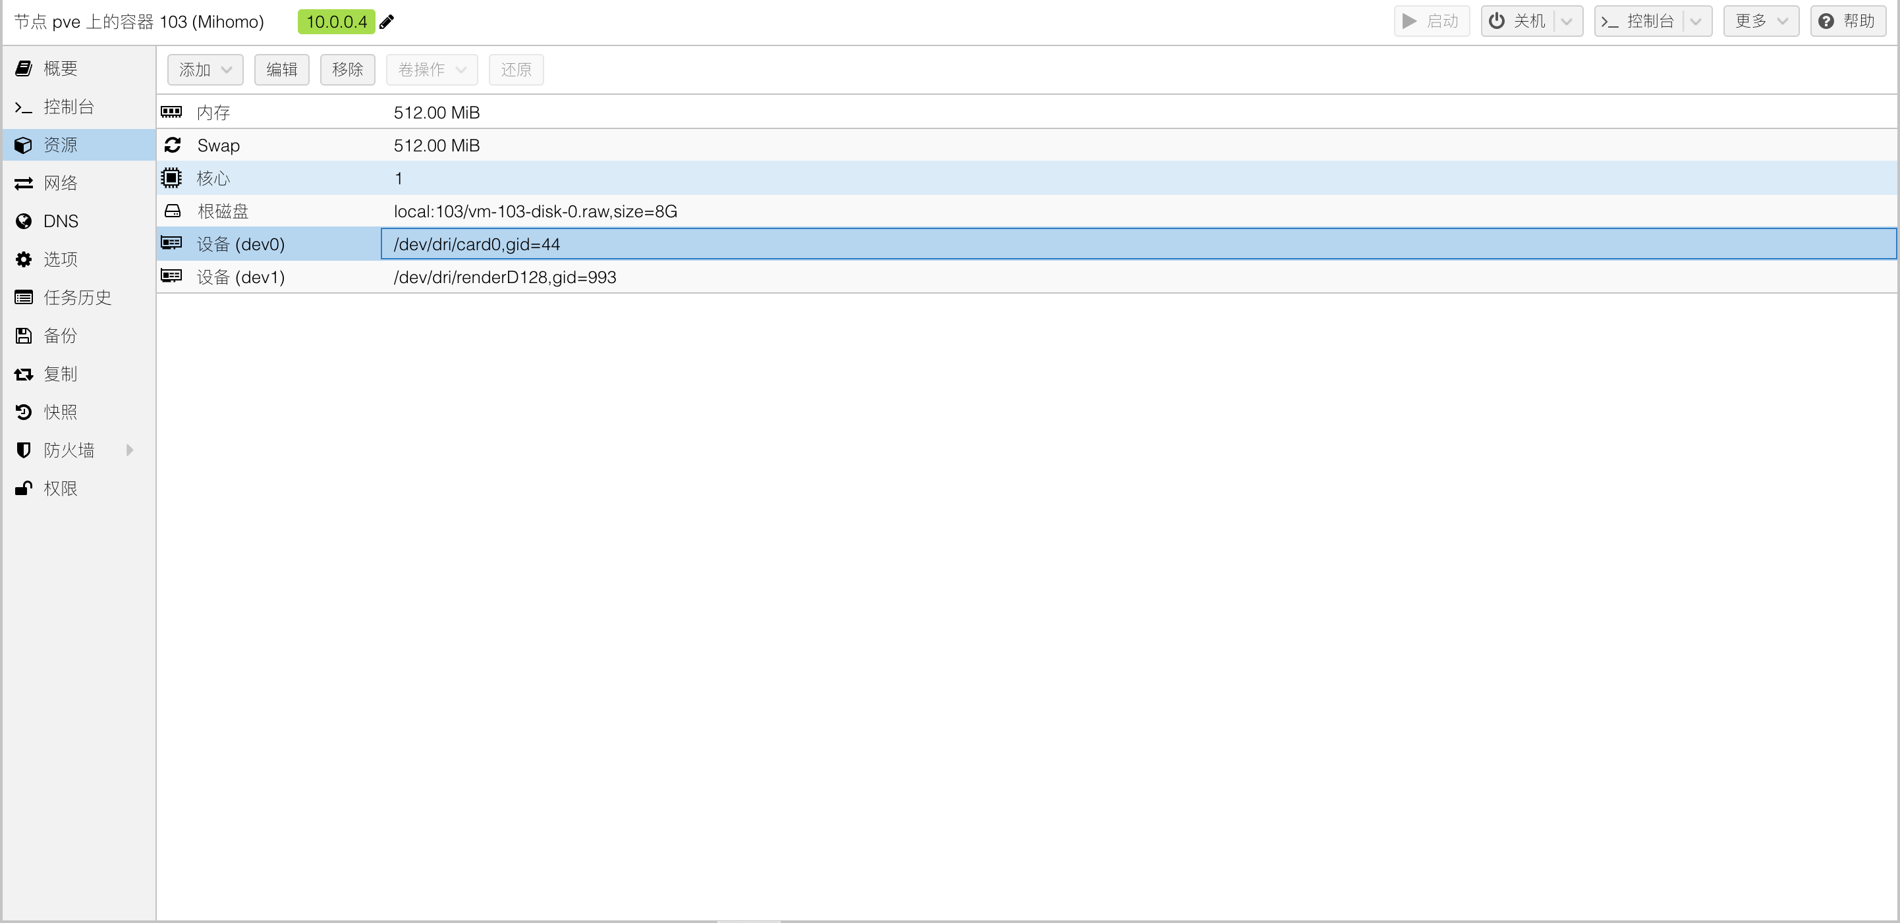Click the memory chip icon in 内存 row
Image resolution: width=1900 pixels, height=923 pixels.
171,112
